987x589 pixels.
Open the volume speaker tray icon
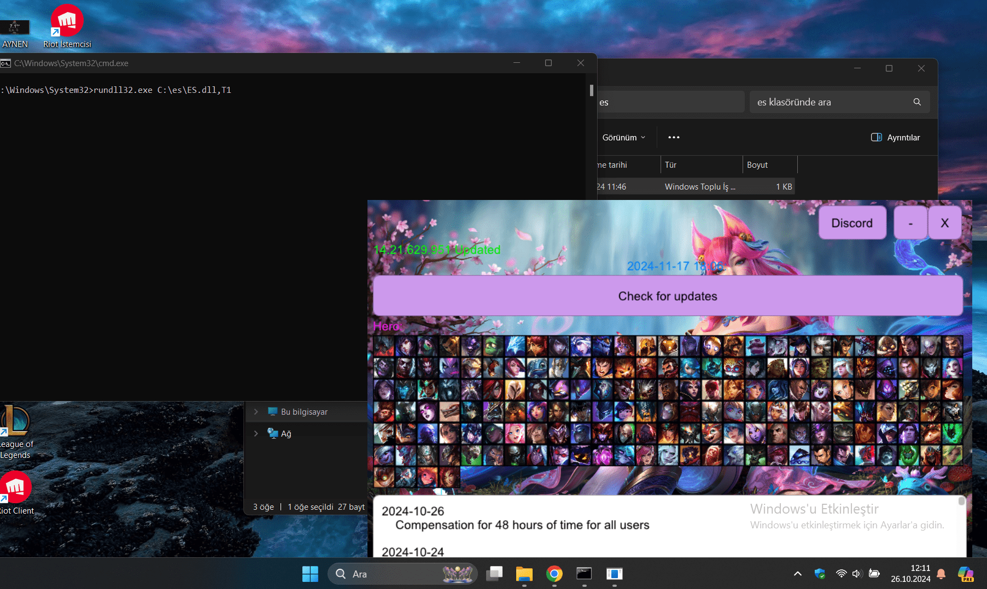click(x=857, y=574)
